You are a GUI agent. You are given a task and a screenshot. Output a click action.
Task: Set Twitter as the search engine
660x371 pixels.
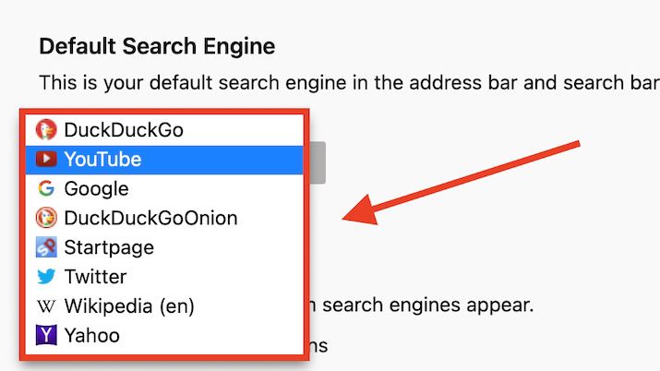tap(95, 277)
